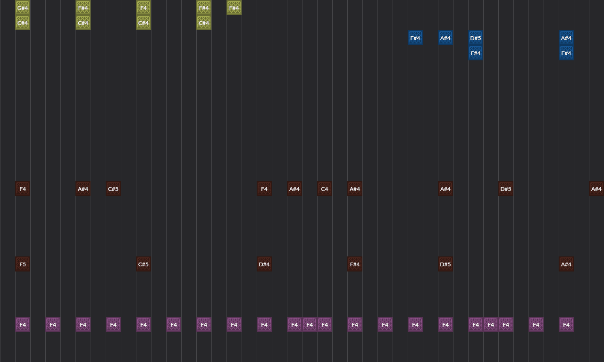604x362 pixels.
Task: Click the brown A#4 directly above brown D#5
Action: 445,189
